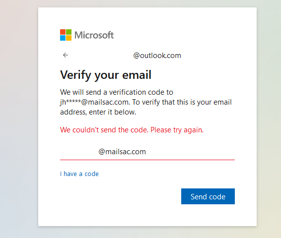Click the blue square of Microsoft logo
The height and width of the screenshot is (238, 281).
(x=63, y=38)
